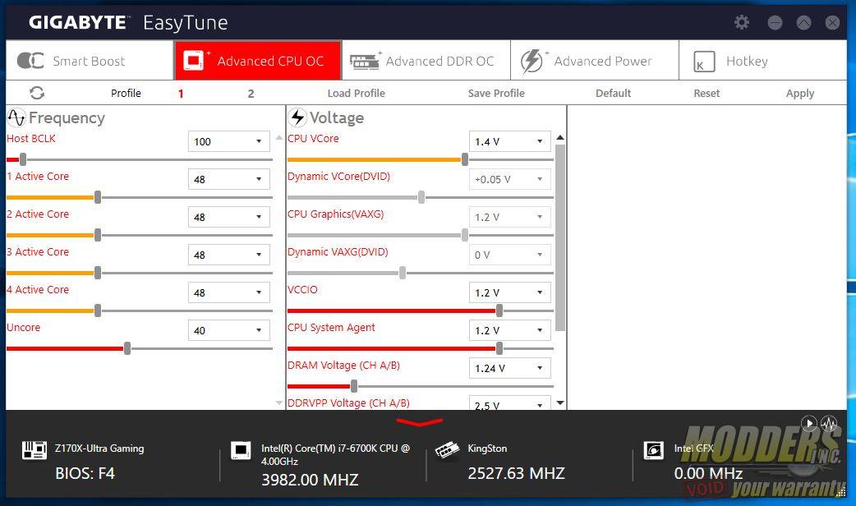The width and height of the screenshot is (856, 506).
Task: Click the 4 Active Core slider handle
Action: (98, 310)
